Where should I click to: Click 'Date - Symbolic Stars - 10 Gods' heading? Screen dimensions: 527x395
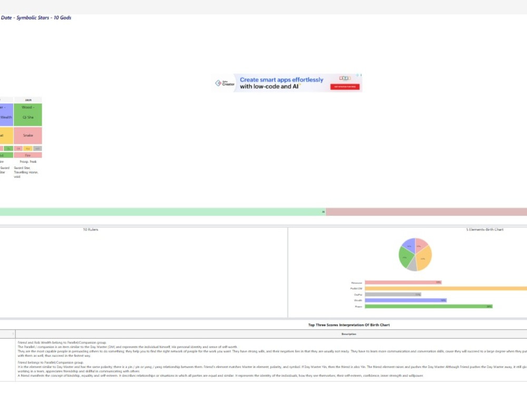coord(36,17)
